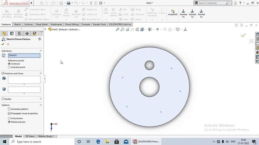Open the Options gear icon
This screenshot has width=259, height=145.
click(x=101, y=3)
